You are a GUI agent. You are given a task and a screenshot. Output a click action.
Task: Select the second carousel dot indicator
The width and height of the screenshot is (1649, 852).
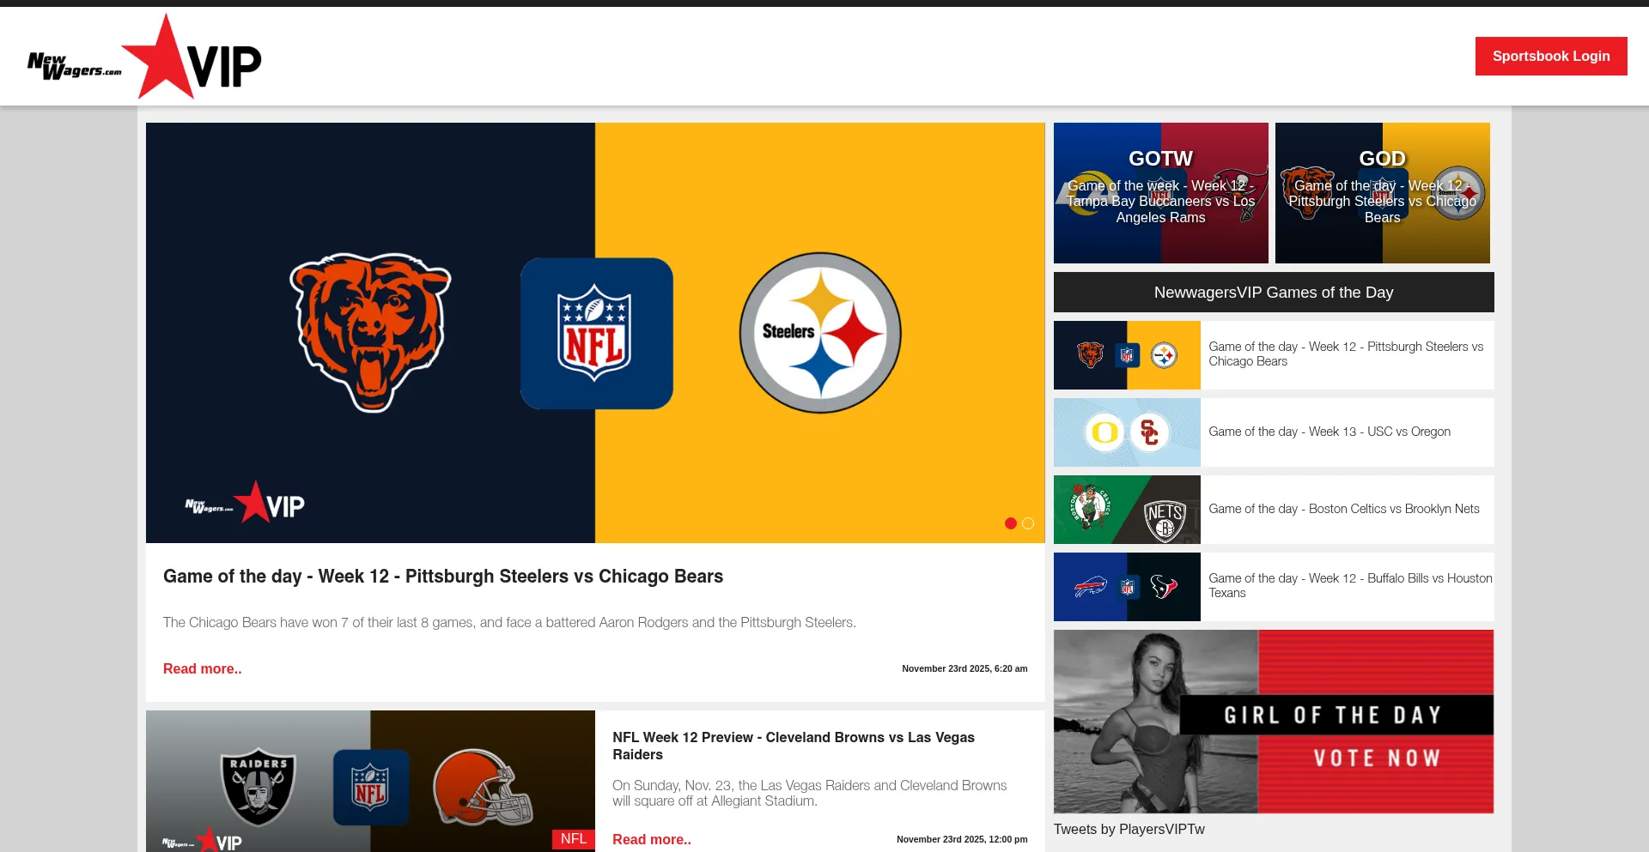[1028, 523]
